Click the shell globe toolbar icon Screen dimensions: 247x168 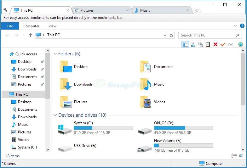coord(241,45)
